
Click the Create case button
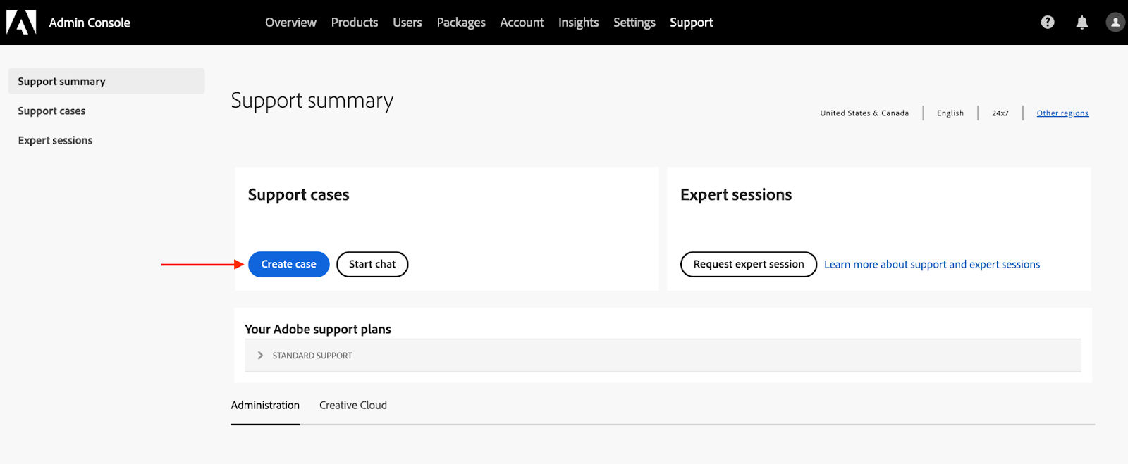click(289, 264)
